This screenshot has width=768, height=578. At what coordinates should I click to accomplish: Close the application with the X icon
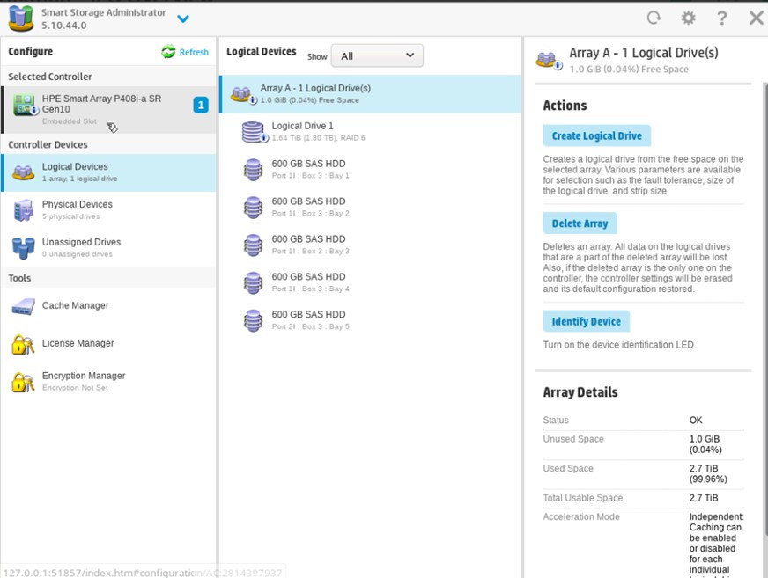(757, 18)
